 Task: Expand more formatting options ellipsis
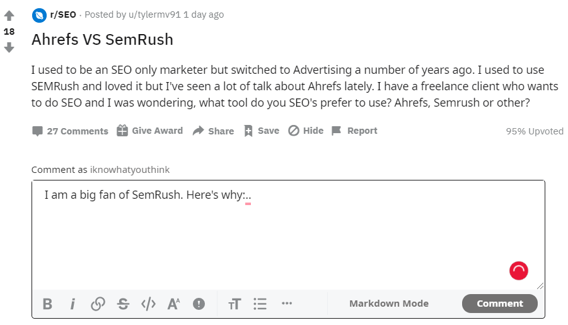click(287, 304)
